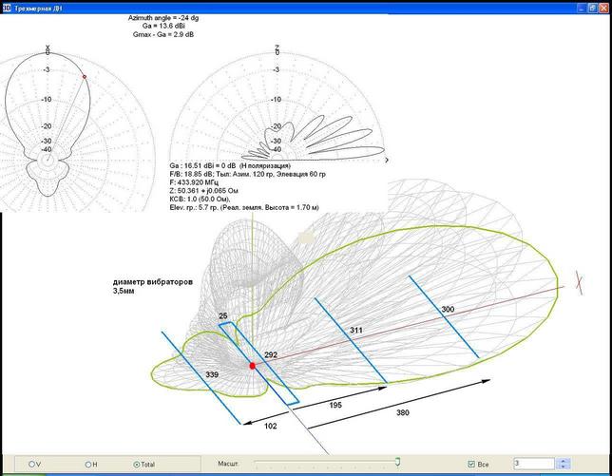The width and height of the screenshot is (612, 476).
Task: Click the red marker on azimuth polar plot
Action: [x=84, y=76]
